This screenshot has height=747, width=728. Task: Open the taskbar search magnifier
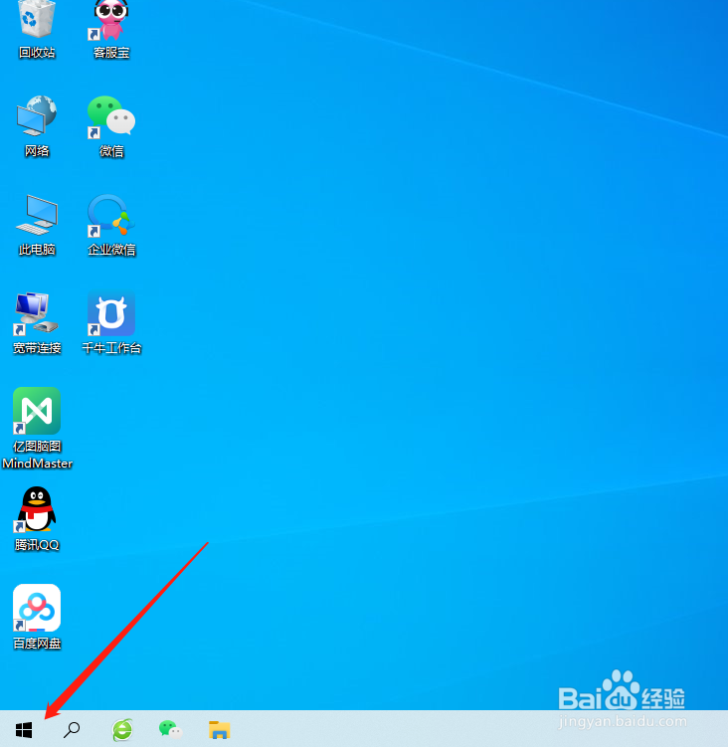72,729
